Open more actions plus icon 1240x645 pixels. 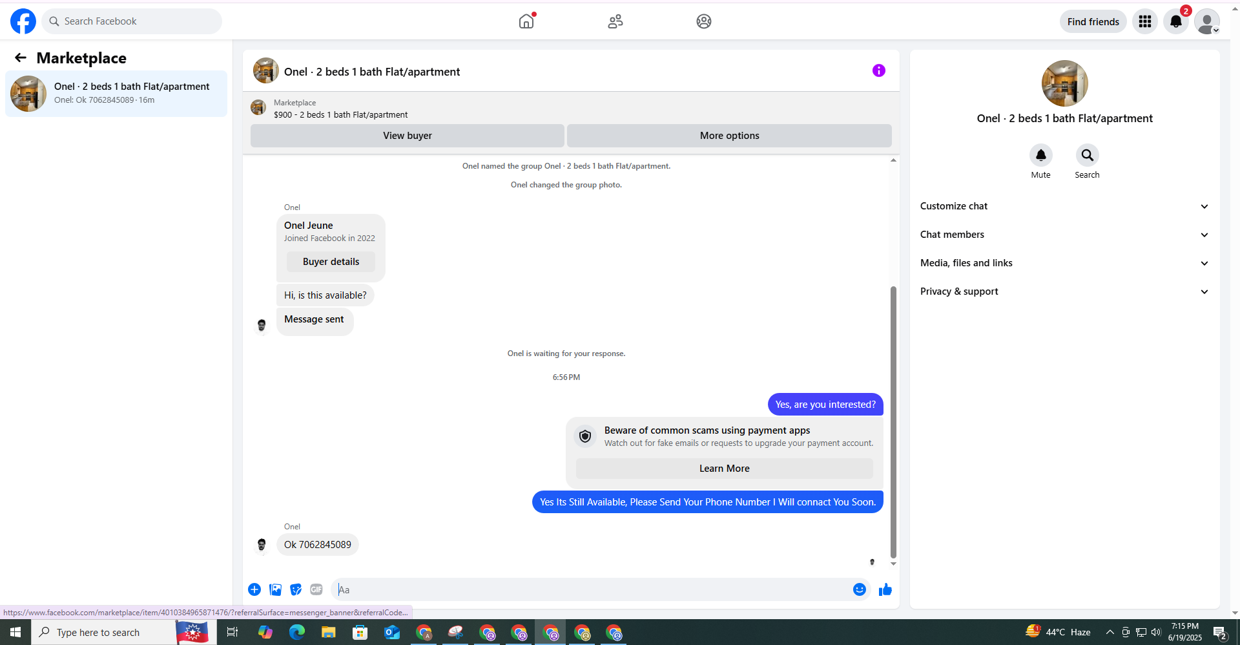254,589
